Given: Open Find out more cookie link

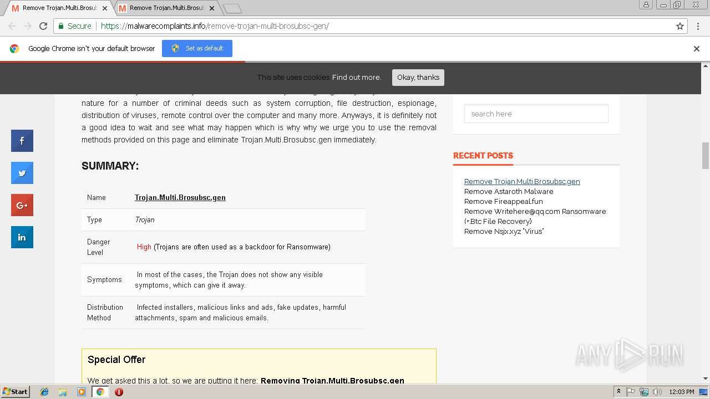Looking at the screenshot, I should (x=357, y=78).
